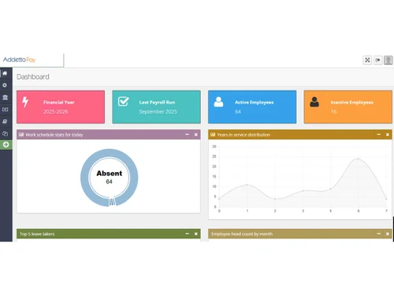
Task: Click the user icon on Inactive Employees card
Action: [314, 102]
